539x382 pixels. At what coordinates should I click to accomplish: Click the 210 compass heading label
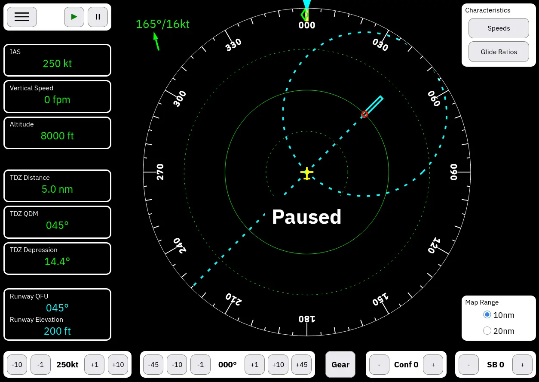click(234, 299)
